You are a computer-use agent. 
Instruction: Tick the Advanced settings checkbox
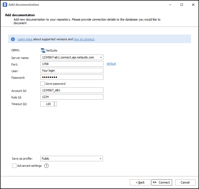14,166
